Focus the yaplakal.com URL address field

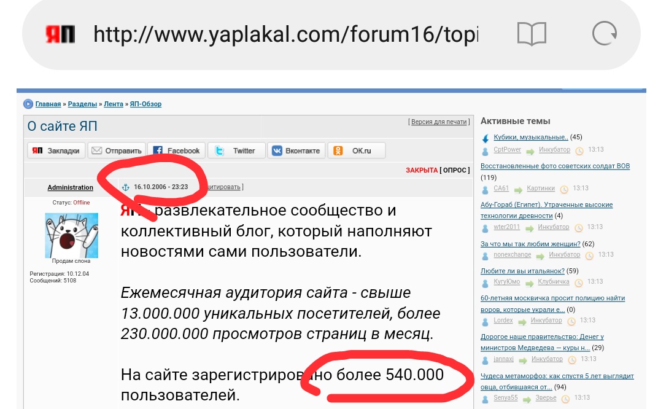pyautogui.click(x=286, y=34)
